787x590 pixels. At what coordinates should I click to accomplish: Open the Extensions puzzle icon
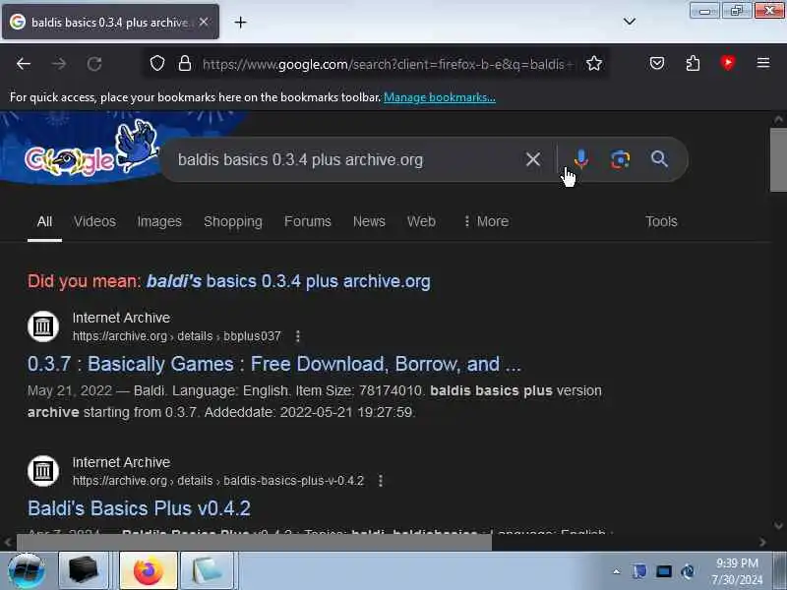pos(693,63)
